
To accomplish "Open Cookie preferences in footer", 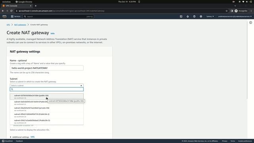I will coord(245,141).
